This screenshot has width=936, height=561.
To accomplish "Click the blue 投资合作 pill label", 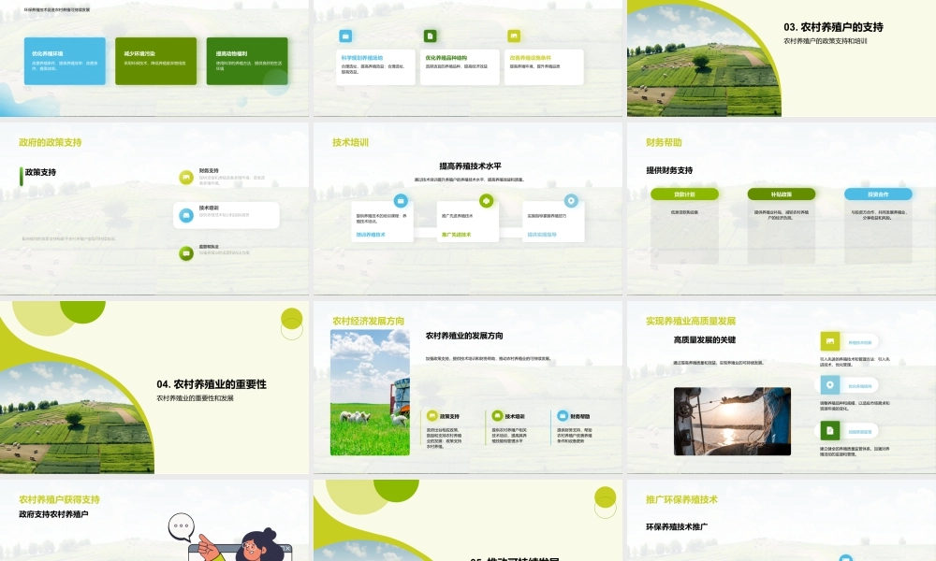I will click(878, 194).
